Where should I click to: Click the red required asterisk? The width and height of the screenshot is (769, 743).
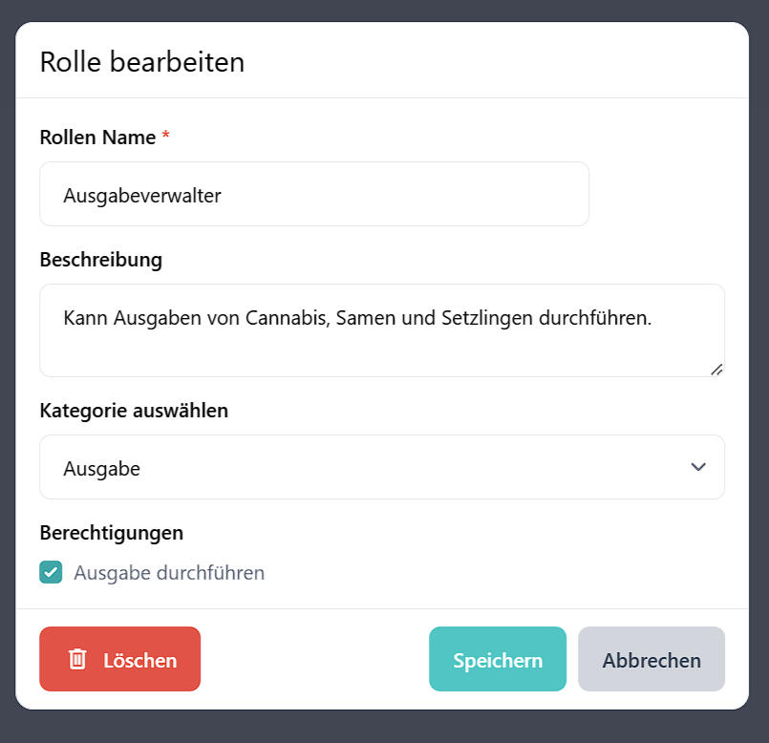tap(166, 138)
